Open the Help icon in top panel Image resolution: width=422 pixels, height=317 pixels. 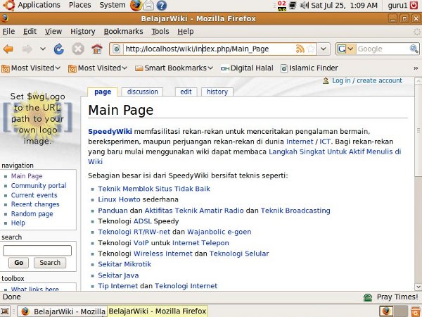tap(162, 5)
